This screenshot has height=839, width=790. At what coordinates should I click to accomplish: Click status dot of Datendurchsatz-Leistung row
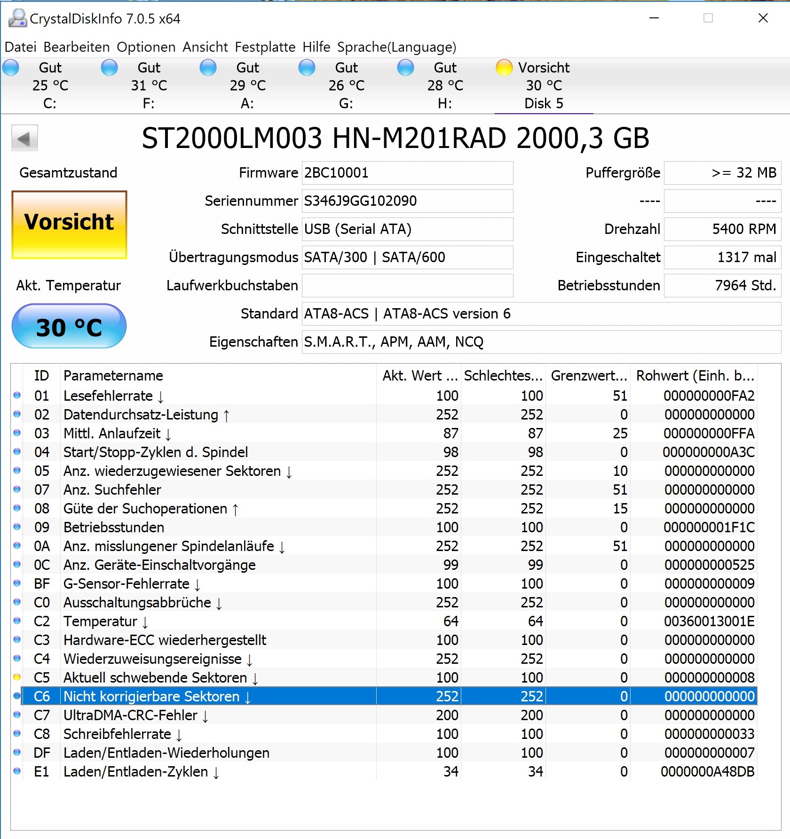point(17,414)
